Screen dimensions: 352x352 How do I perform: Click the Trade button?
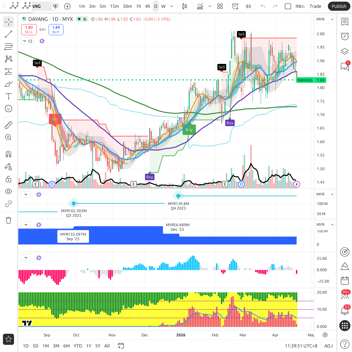[315, 6]
